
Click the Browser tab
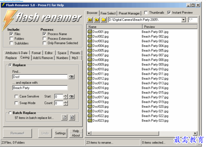(92, 13)
